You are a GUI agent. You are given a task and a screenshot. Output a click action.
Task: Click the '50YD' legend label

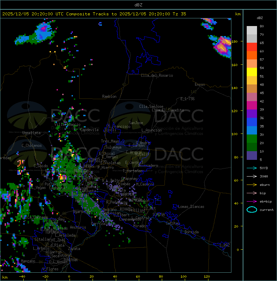pos(264,168)
